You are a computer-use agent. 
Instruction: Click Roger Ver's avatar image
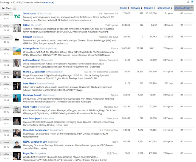[x=17, y=156]
